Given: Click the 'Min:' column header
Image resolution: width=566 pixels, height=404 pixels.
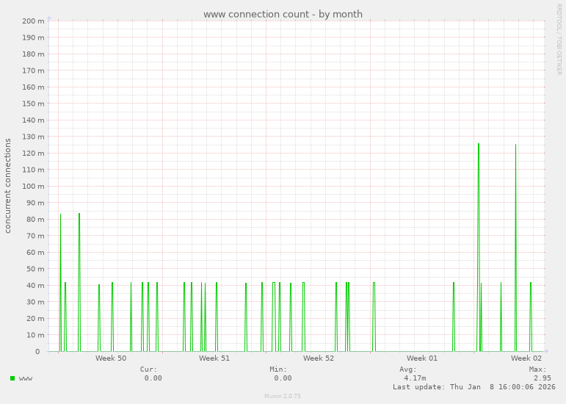Looking at the screenshot, I should point(278,369).
